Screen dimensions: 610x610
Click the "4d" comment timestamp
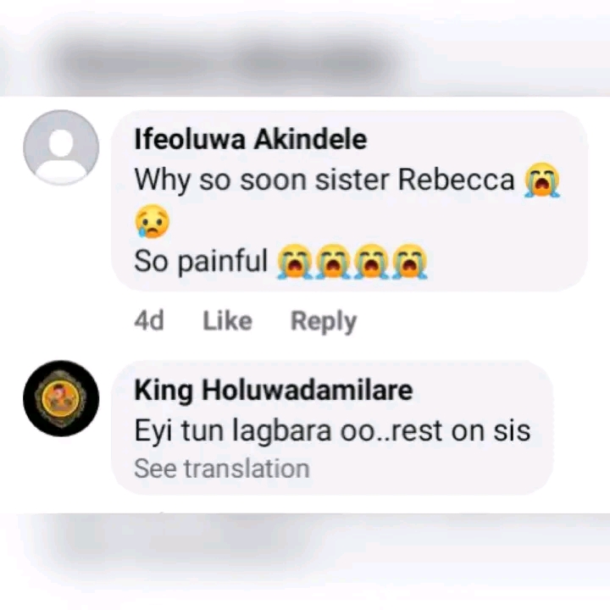coord(149,321)
